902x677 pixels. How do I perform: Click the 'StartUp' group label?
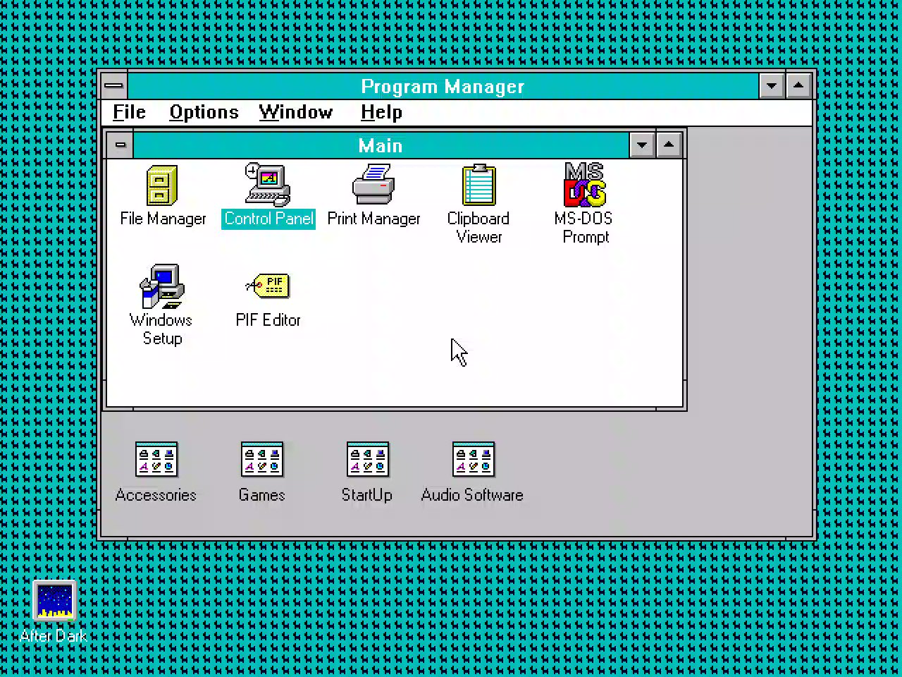[366, 495]
